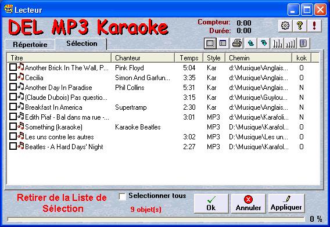Close the Lecteur window
Viewport: 330px width, 227px height.
click(320, 10)
